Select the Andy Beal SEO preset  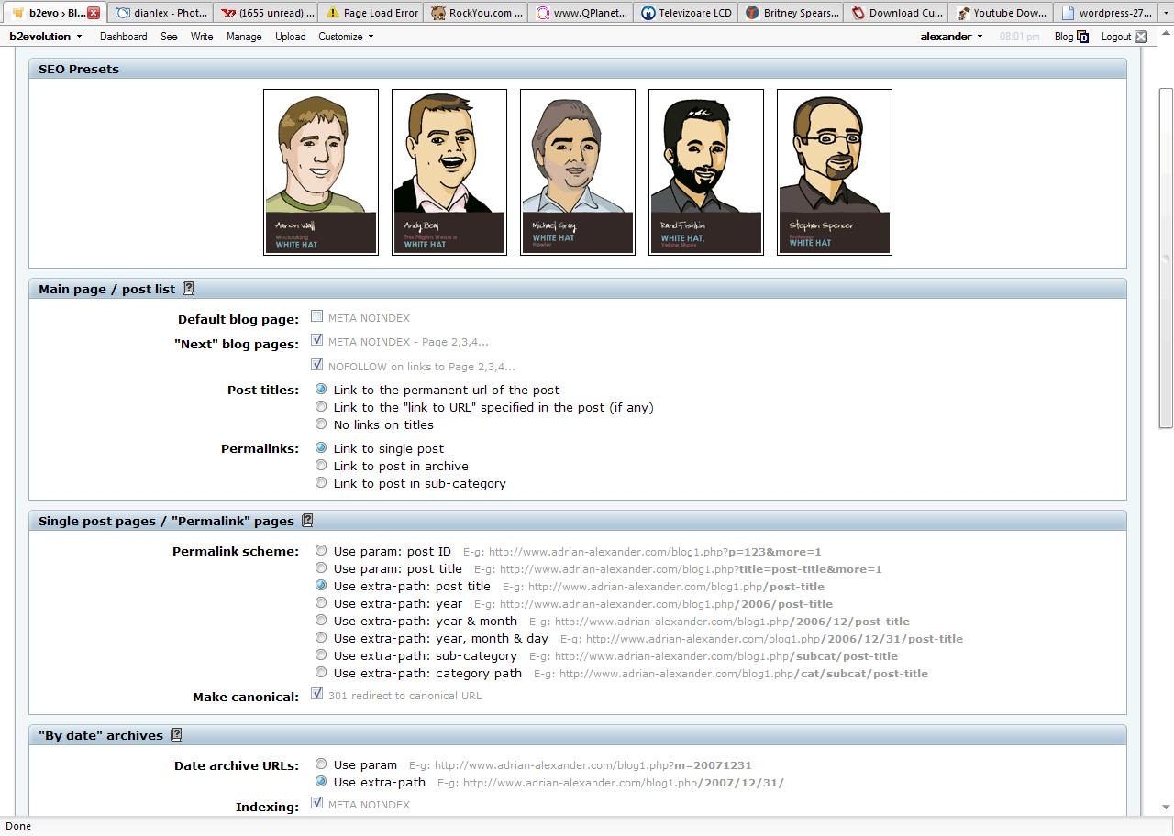click(x=449, y=171)
